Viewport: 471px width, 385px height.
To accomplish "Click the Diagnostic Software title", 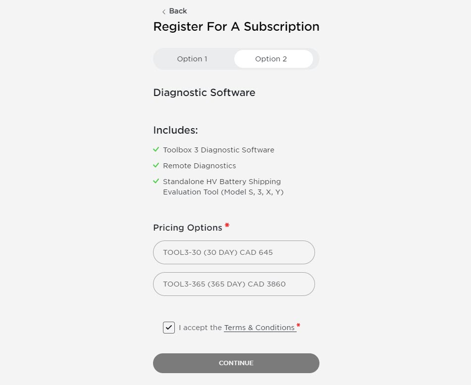I will [x=204, y=93].
